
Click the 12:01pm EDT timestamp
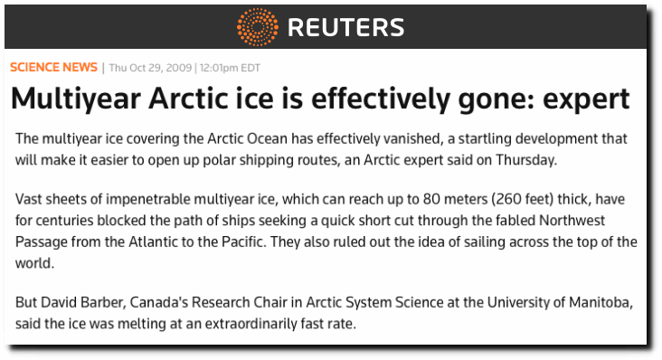[x=230, y=68]
